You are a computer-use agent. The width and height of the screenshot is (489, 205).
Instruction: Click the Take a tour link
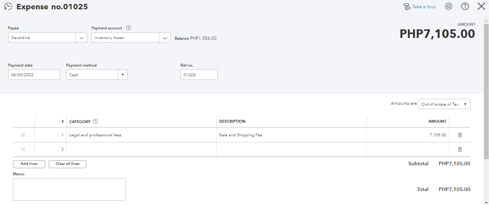pos(420,6)
